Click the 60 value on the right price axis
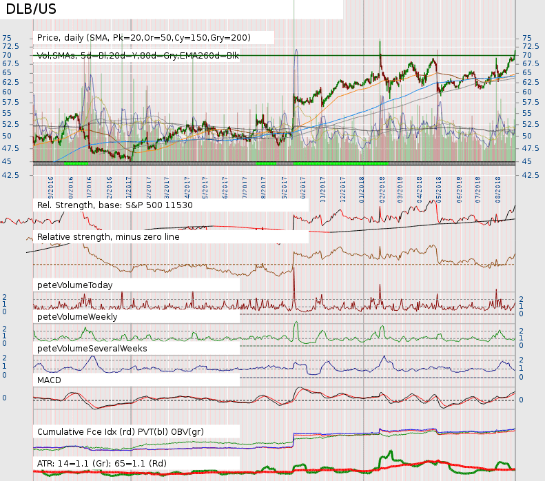The height and width of the screenshot is (481, 545). pyautogui.click(x=527, y=92)
